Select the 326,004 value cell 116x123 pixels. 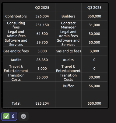(x=42, y=16)
